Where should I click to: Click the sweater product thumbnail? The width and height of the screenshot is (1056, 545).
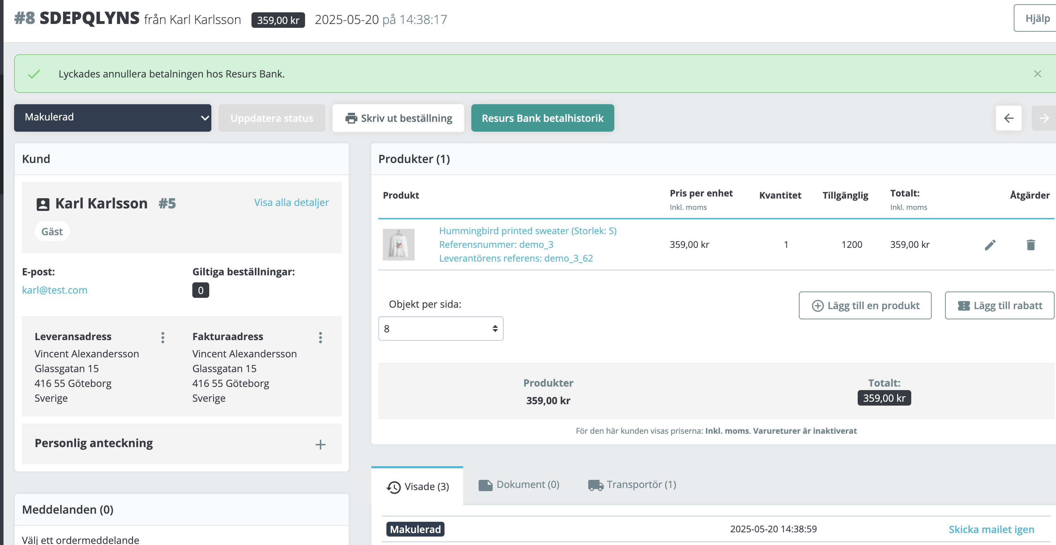point(398,245)
